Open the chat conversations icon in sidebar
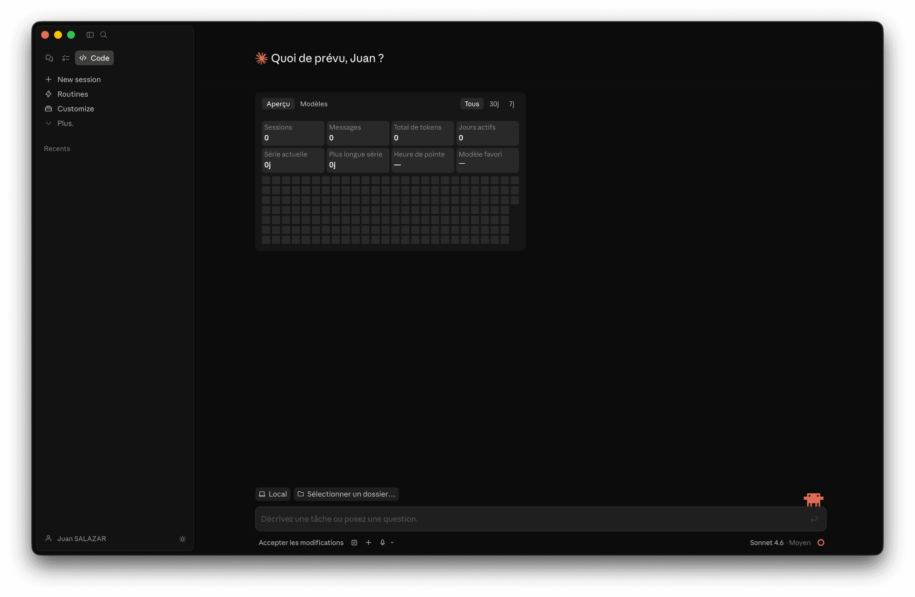The height and width of the screenshot is (597, 915). point(49,58)
